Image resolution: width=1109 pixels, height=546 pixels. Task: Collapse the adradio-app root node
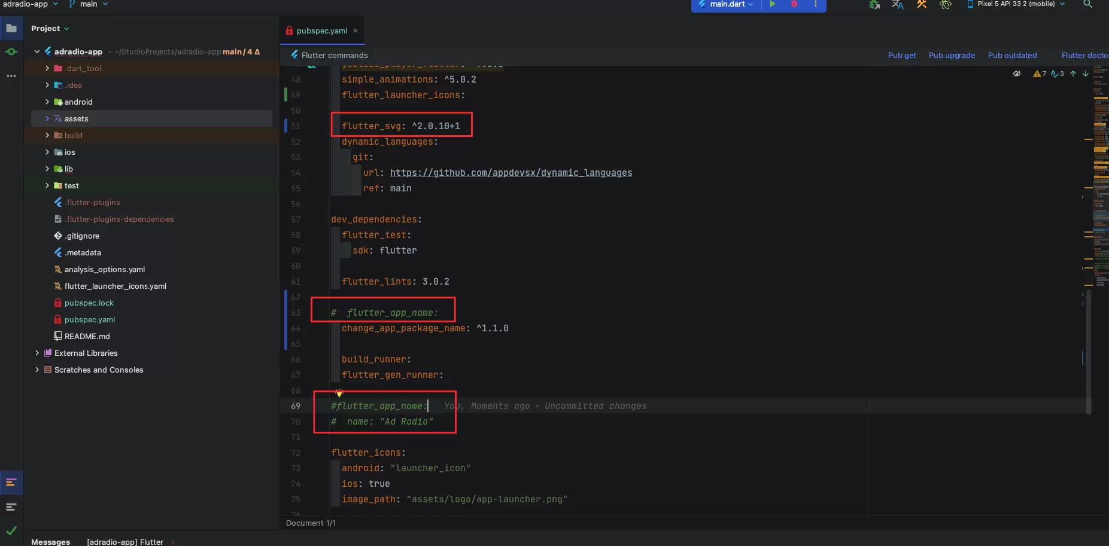pos(37,51)
